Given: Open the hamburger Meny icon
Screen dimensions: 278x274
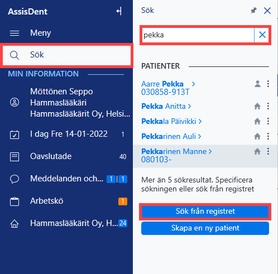Looking at the screenshot, I should pyautogui.click(x=15, y=33).
